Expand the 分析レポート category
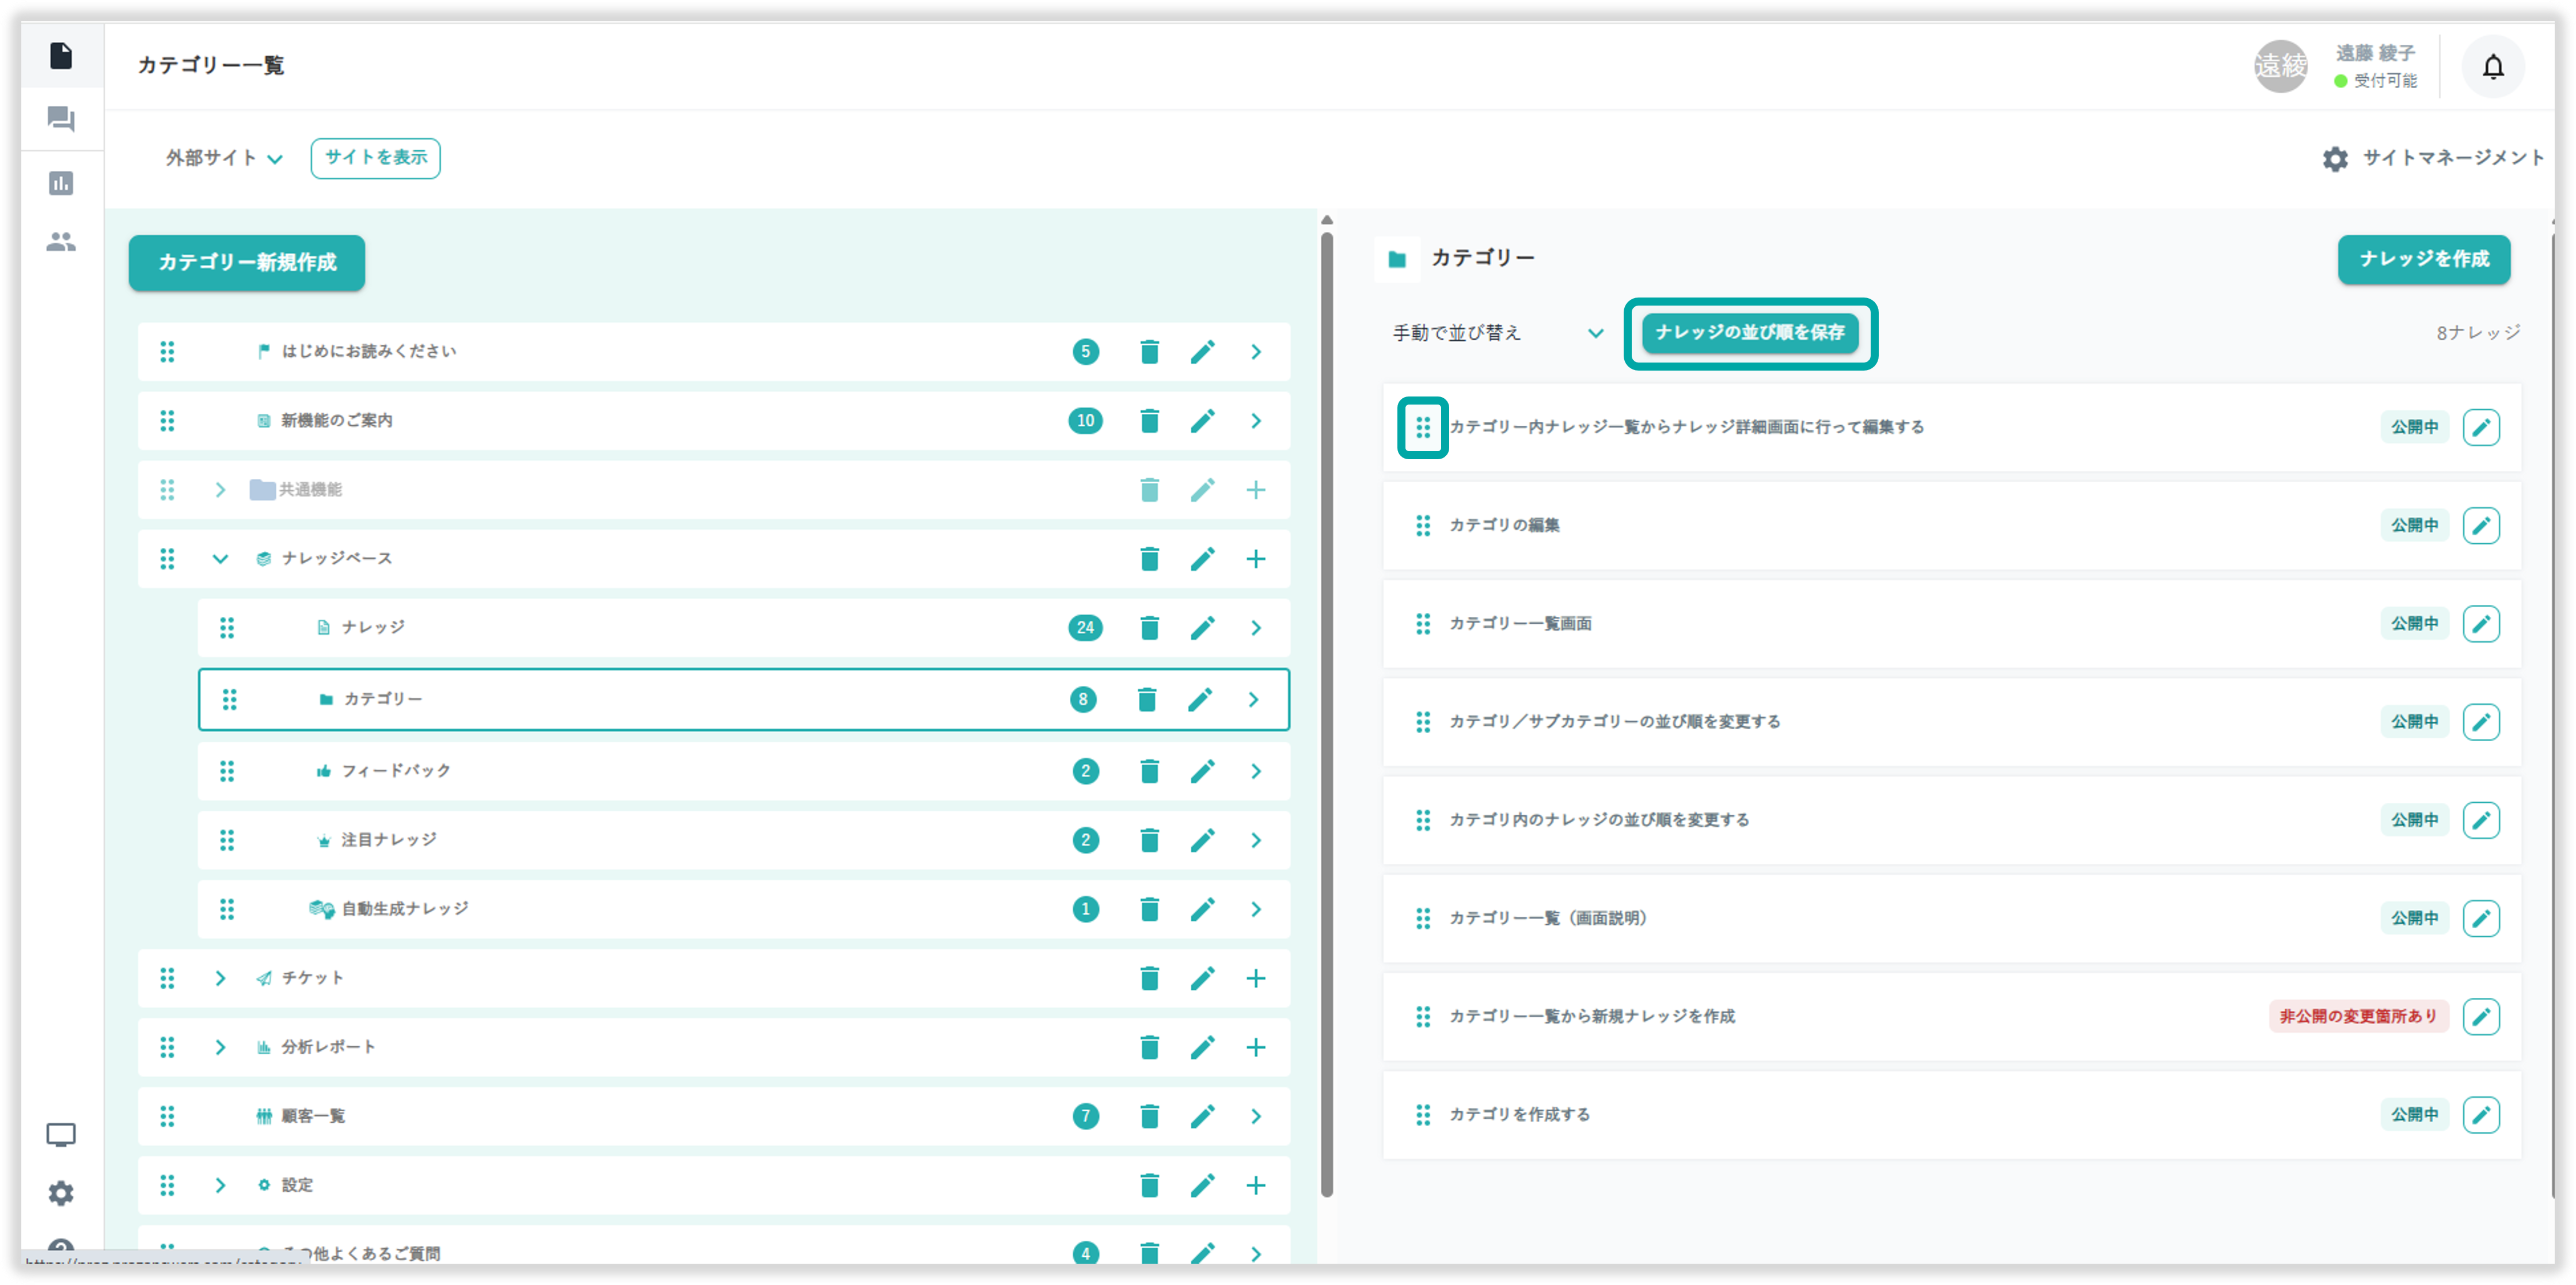Viewport: 2576px width, 1285px height. click(x=220, y=1047)
